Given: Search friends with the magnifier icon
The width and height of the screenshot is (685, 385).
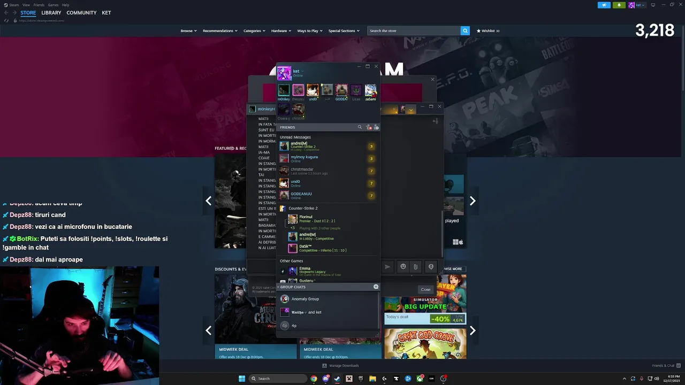Looking at the screenshot, I should pyautogui.click(x=360, y=127).
